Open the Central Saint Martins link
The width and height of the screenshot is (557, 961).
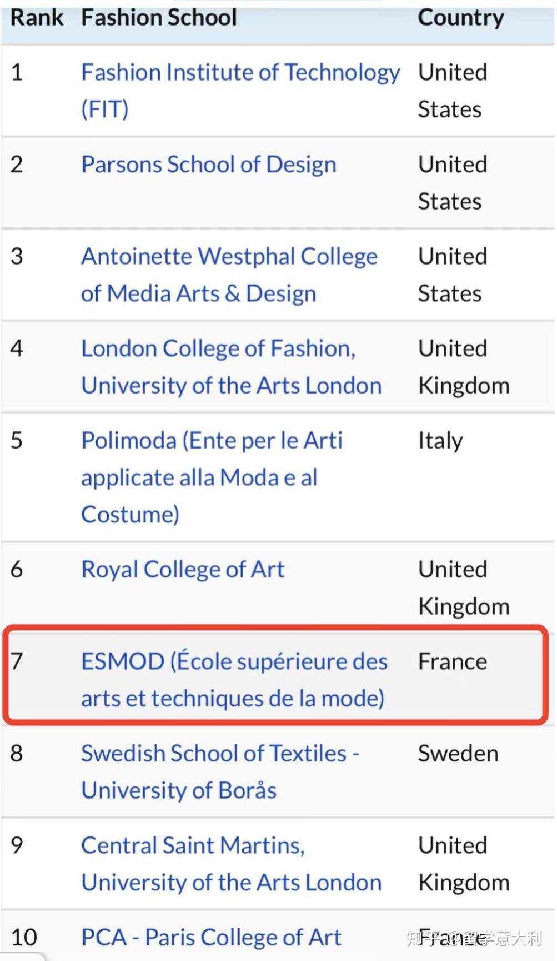(193, 846)
